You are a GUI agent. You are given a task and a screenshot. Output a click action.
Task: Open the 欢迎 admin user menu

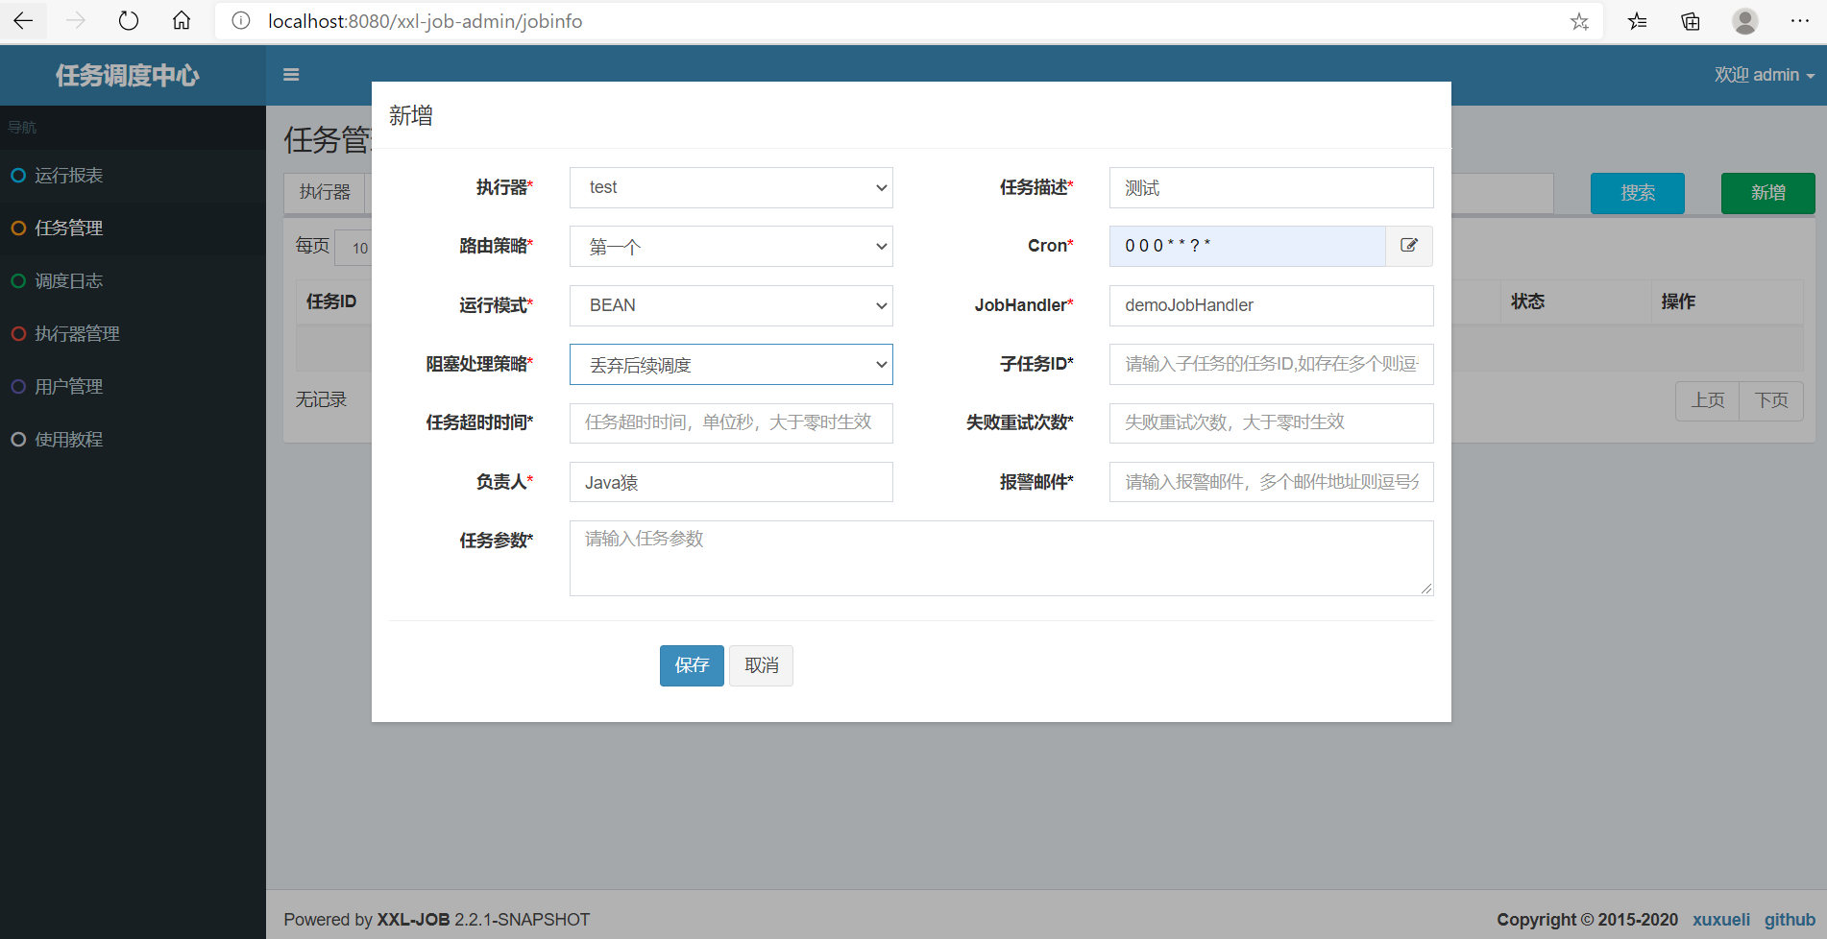point(1764,74)
